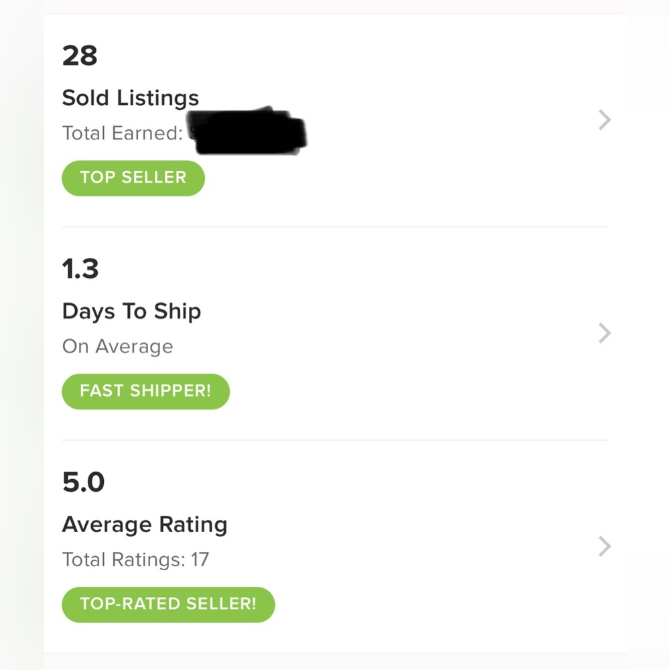Screen dimensions: 670x670
Task: Open Average Rating chevron arrow
Action: pyautogui.click(x=604, y=547)
